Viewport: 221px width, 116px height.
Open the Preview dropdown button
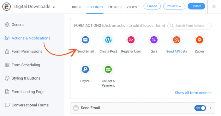click(174, 6)
